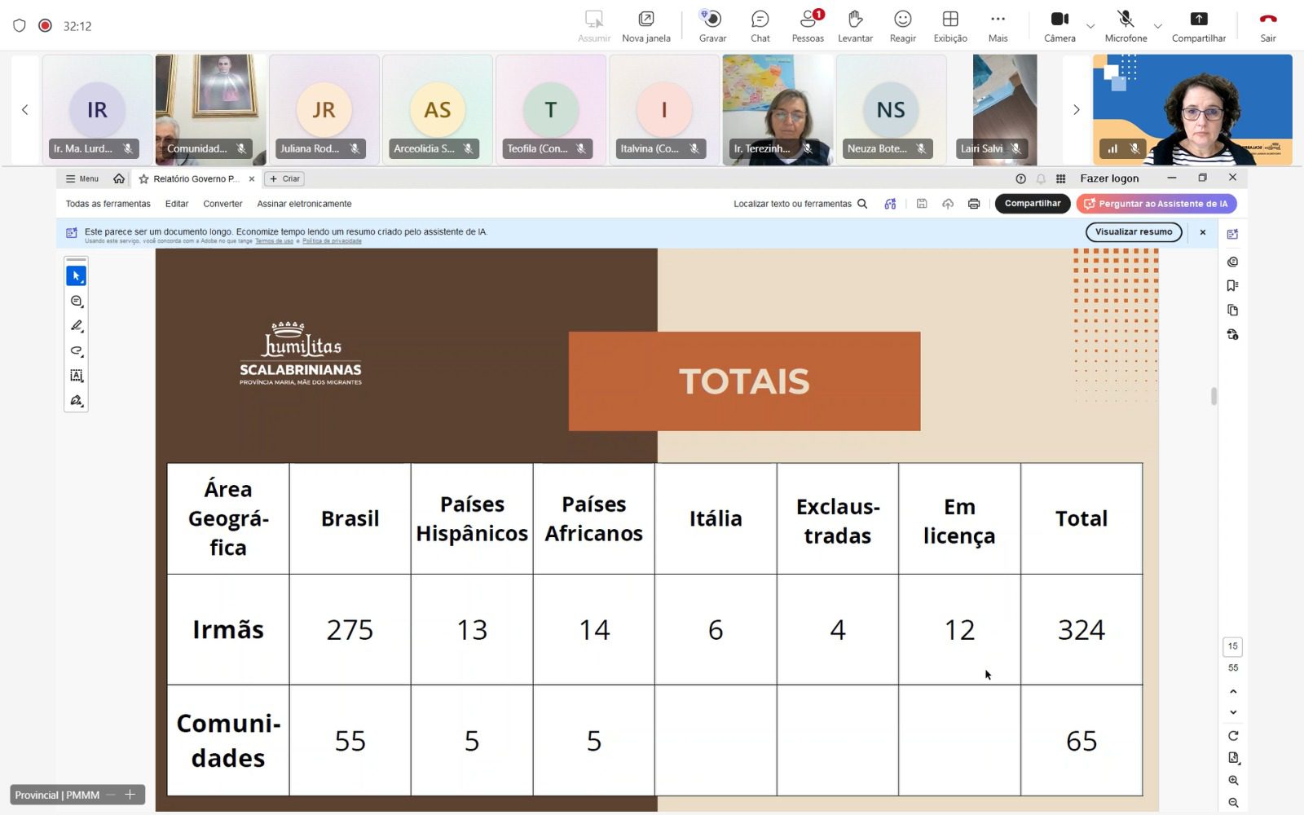Click the Acrobat home icon
Viewport: 1304px width, 815px height.
click(x=119, y=178)
